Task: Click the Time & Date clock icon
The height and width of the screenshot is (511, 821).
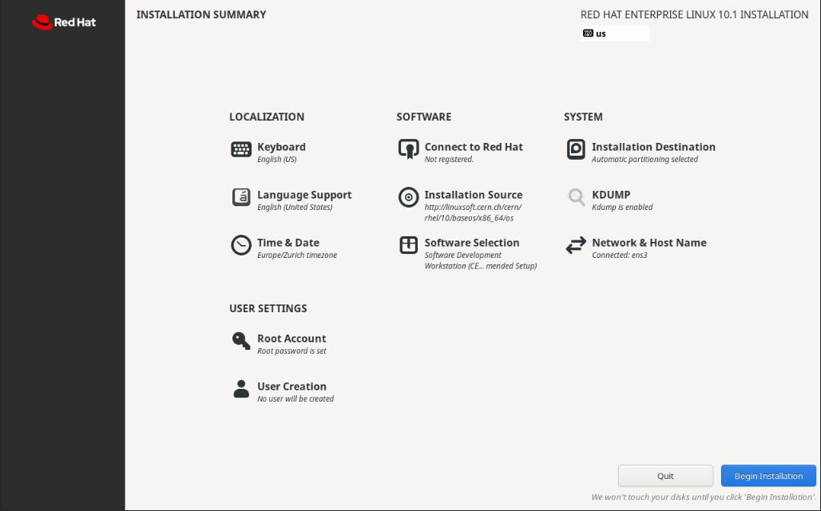Action: point(241,245)
